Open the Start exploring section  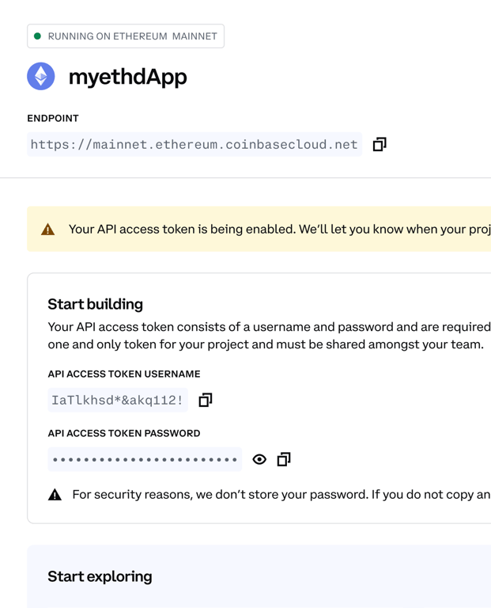[100, 576]
